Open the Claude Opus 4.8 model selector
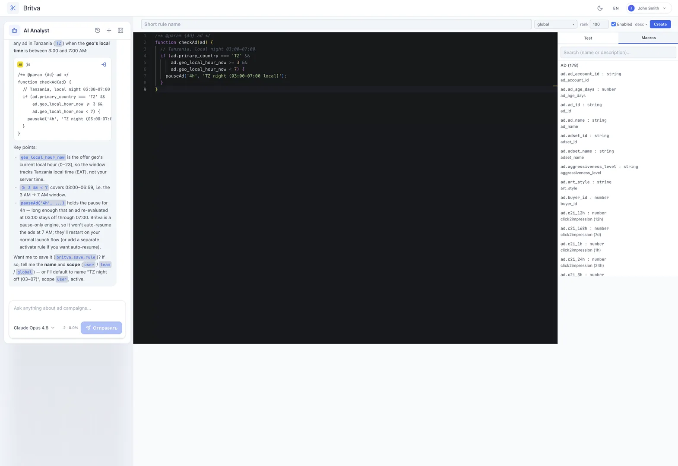 click(34, 328)
